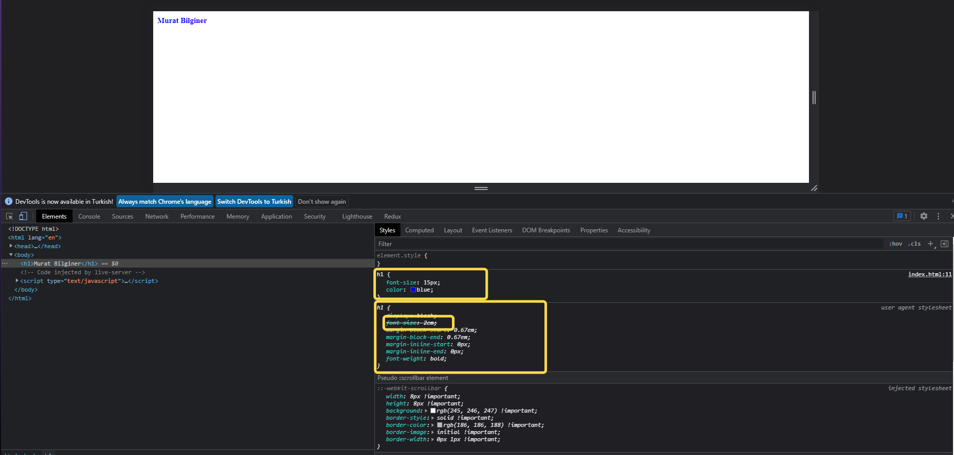Open the Computed styles tab
Screen dimensions: 954x455
pos(419,230)
